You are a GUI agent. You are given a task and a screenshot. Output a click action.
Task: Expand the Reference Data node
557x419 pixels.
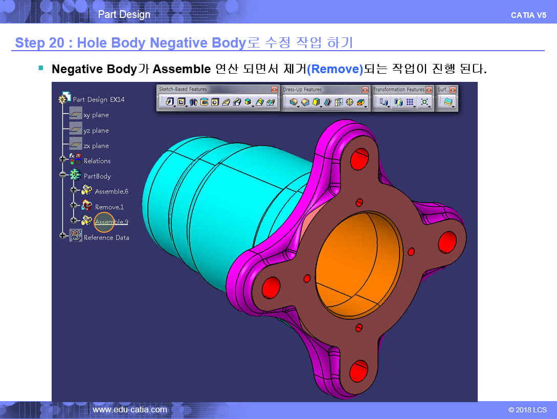[63, 237]
